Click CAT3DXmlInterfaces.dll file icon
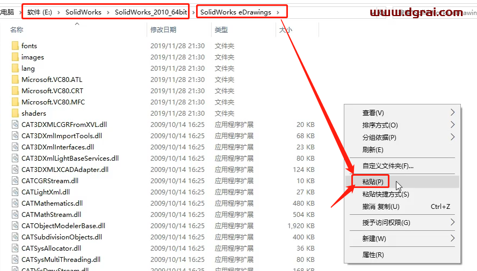Image resolution: width=477 pixels, height=271 pixels. click(x=15, y=147)
